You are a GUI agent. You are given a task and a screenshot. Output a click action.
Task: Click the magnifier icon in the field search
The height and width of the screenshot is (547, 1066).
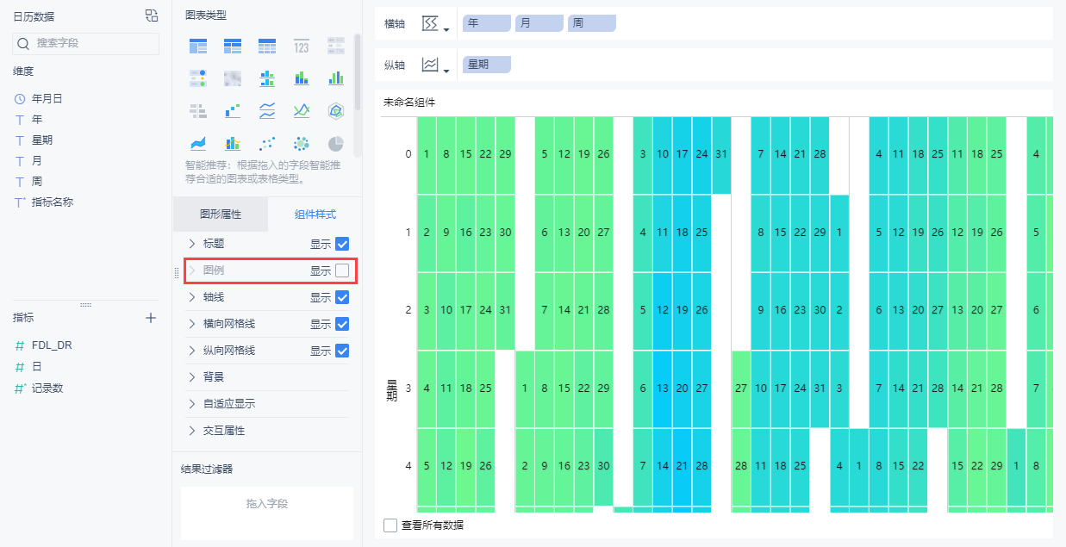point(24,42)
